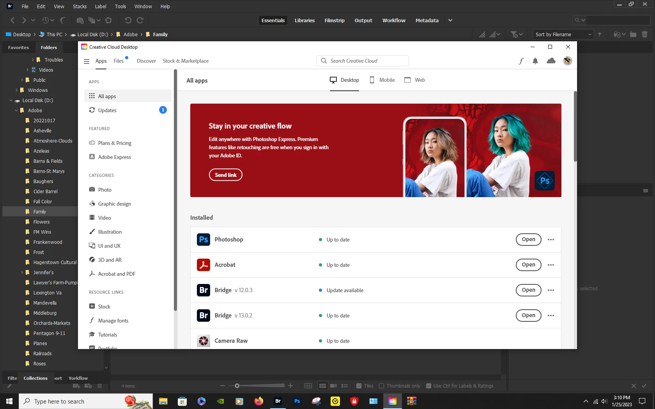Go back in Bridge navigation toolbar
The image size is (655, 409).
point(12,20)
